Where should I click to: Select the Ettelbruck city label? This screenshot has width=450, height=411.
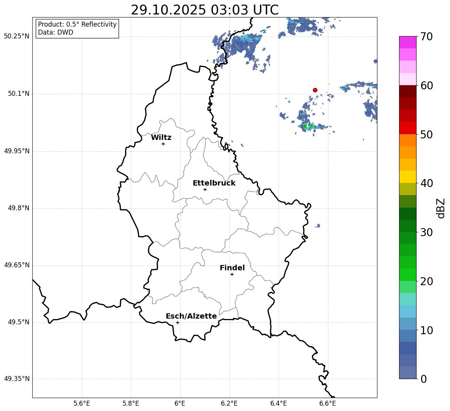click(214, 183)
